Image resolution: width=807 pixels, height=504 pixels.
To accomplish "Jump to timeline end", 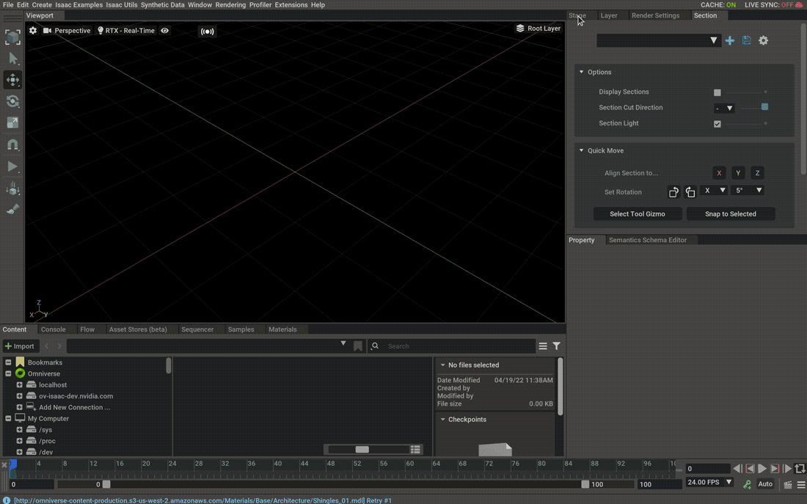I will [x=787, y=469].
